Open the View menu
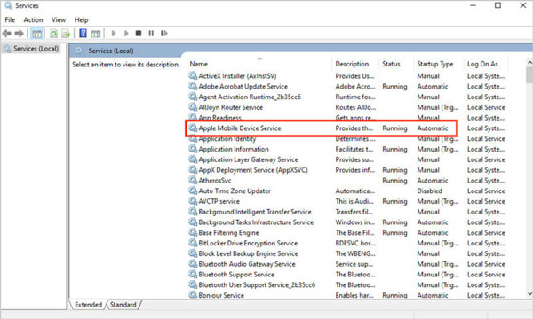Viewport: 533px width, 319px height. click(59, 20)
